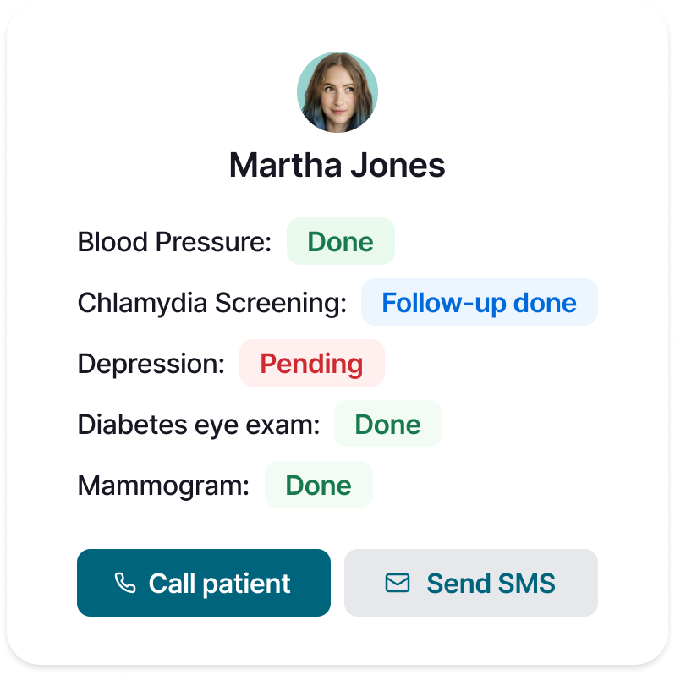
Task: Click the Done badge beside Blood Pressure
Action: 340,242
